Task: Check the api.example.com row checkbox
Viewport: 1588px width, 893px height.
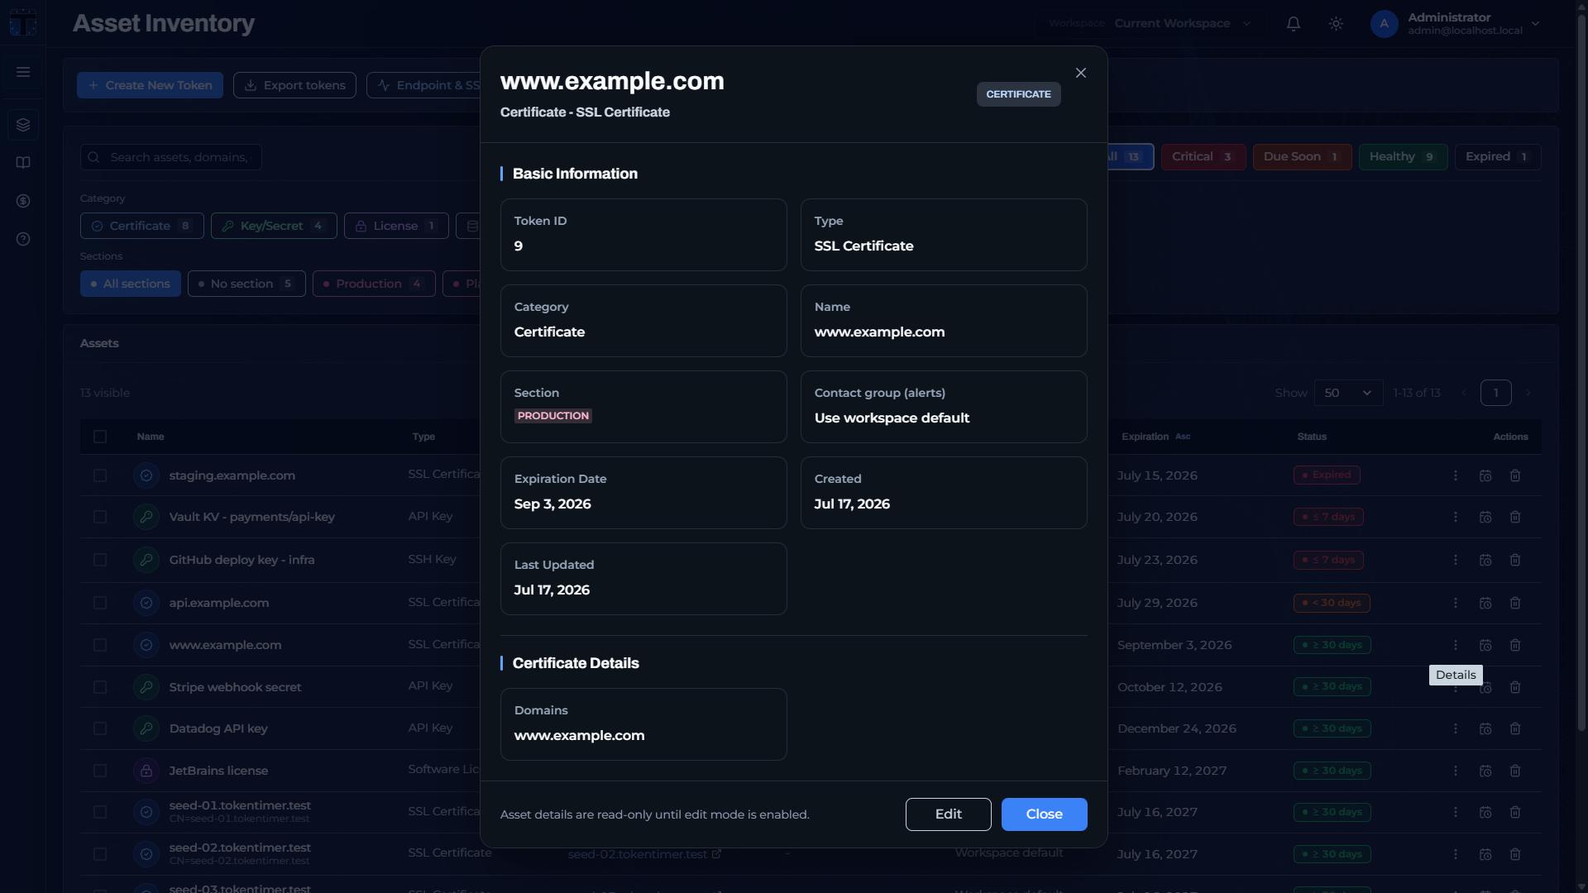Action: [x=100, y=603]
